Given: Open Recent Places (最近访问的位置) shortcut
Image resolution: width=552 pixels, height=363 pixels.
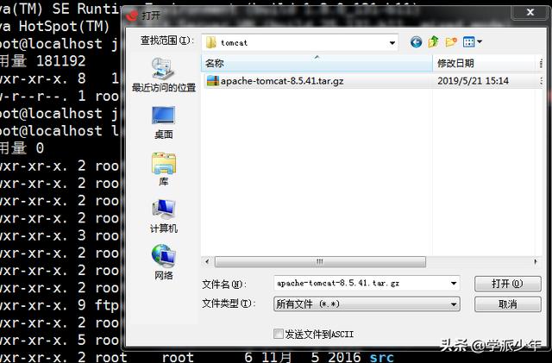Looking at the screenshot, I should [164, 75].
